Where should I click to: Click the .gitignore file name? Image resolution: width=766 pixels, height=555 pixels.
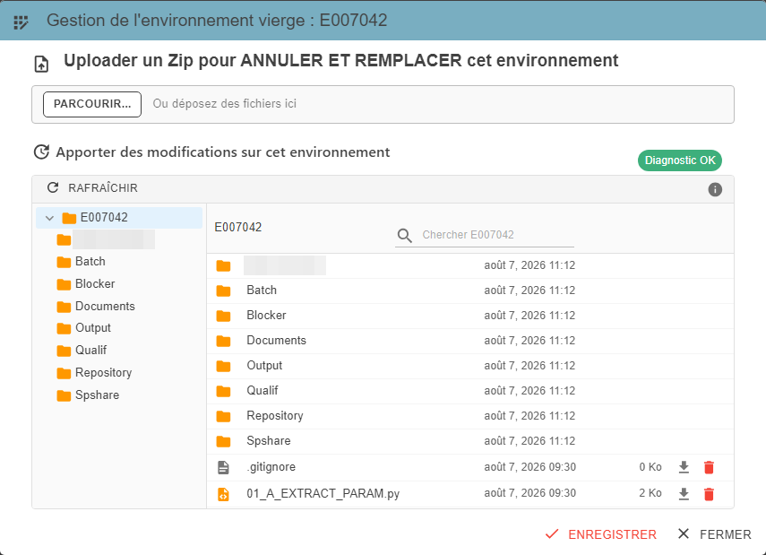pyautogui.click(x=271, y=467)
